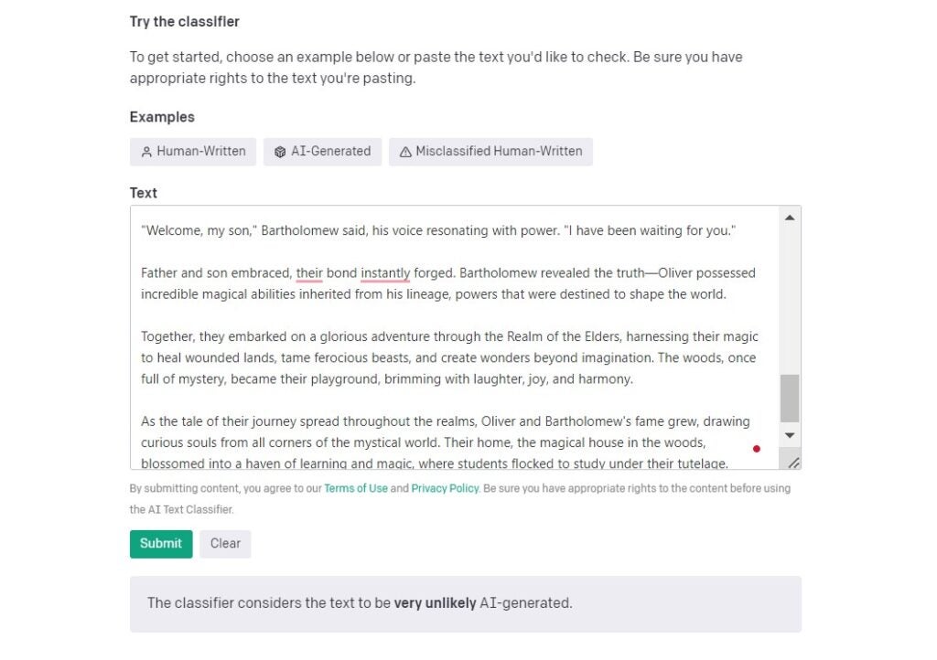This screenshot has height=660, width=937.
Task: Load the AI-Generated example text
Action: pyautogui.click(x=322, y=152)
